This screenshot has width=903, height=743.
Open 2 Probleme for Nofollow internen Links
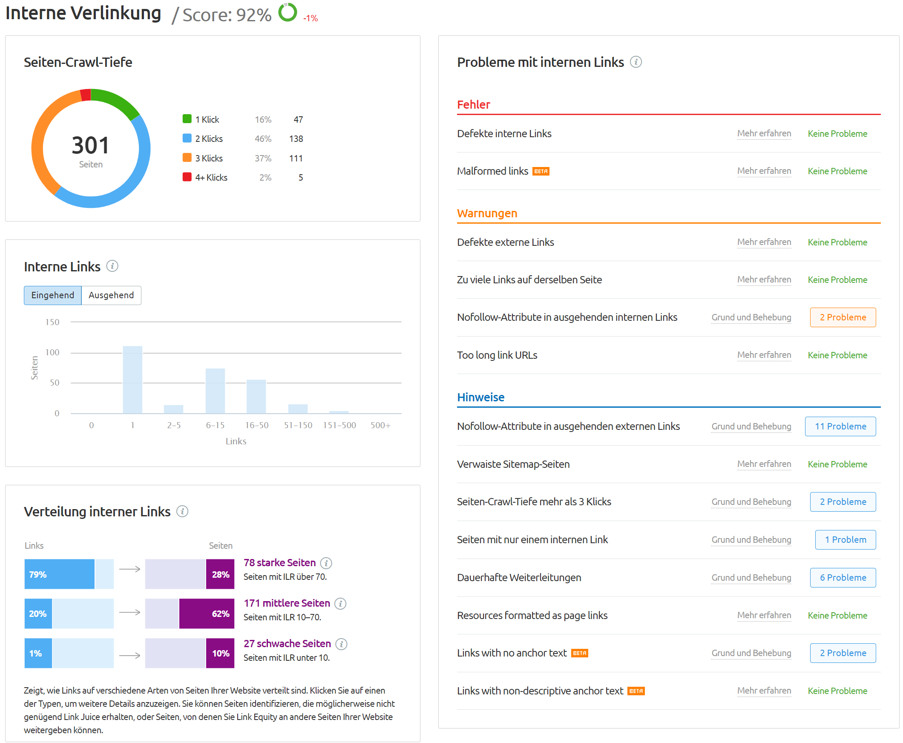click(x=843, y=317)
